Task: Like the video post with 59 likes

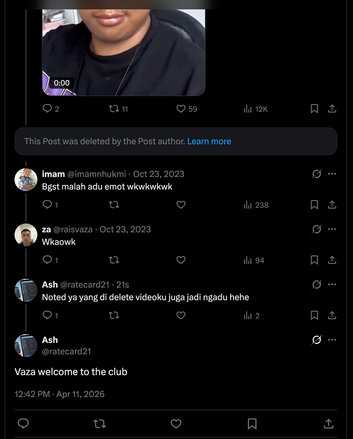Action: [x=181, y=109]
